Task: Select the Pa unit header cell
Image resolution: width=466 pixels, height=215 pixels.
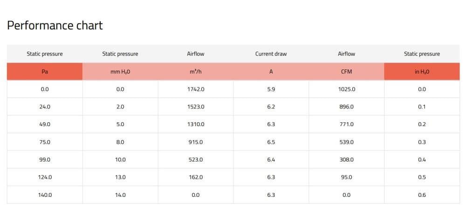Action: click(45, 72)
